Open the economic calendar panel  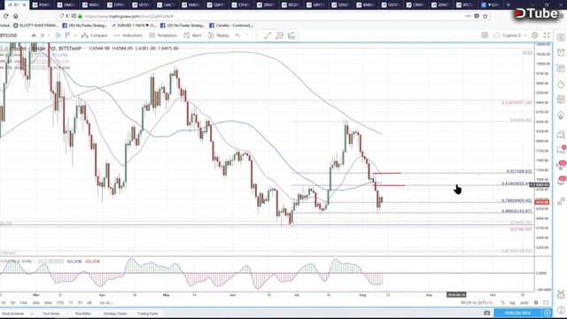click(x=561, y=99)
